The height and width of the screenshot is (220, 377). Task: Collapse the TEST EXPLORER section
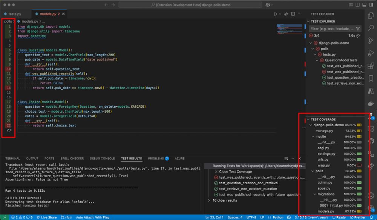[x=308, y=21]
